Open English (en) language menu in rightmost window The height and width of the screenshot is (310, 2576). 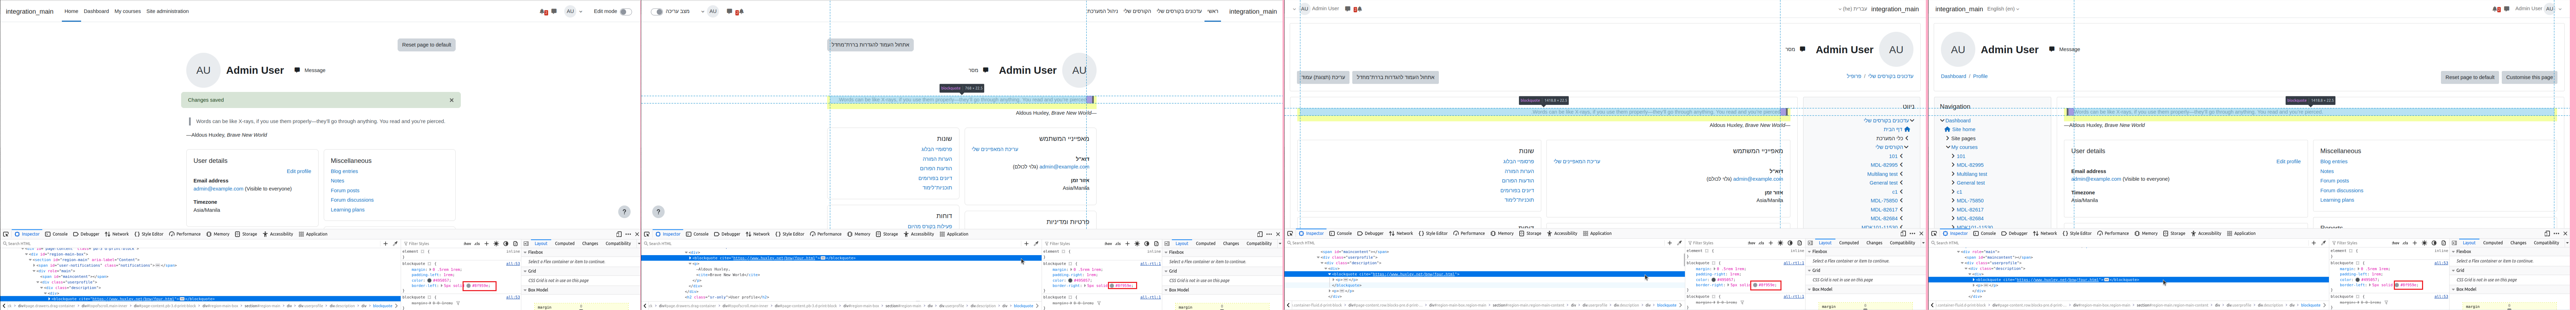[2003, 9]
